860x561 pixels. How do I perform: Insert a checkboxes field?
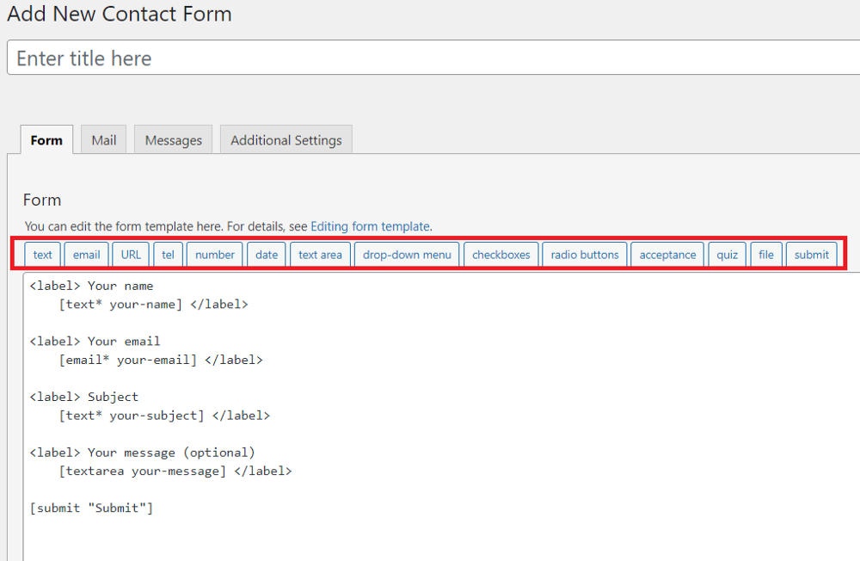pyautogui.click(x=501, y=254)
